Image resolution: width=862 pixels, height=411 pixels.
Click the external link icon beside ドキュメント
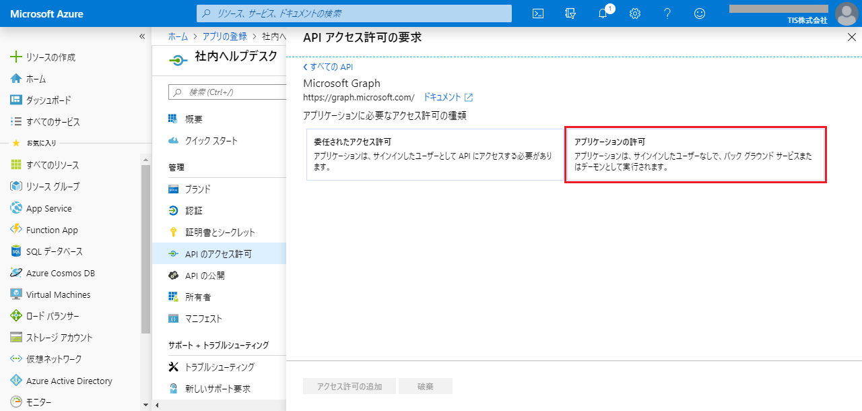469,98
